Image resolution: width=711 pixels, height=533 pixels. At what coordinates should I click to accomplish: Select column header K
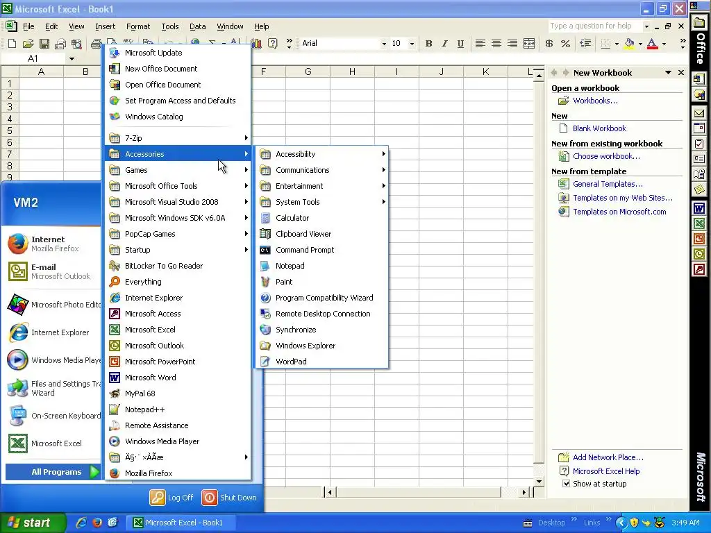tap(485, 71)
